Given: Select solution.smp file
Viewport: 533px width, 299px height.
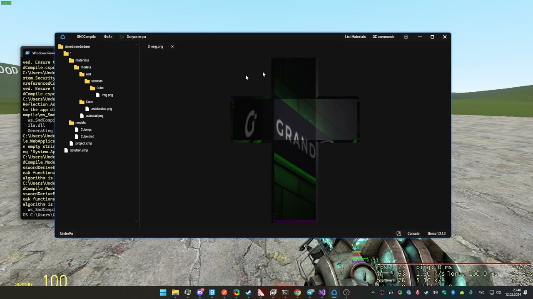Looking at the screenshot, I should point(76,150).
